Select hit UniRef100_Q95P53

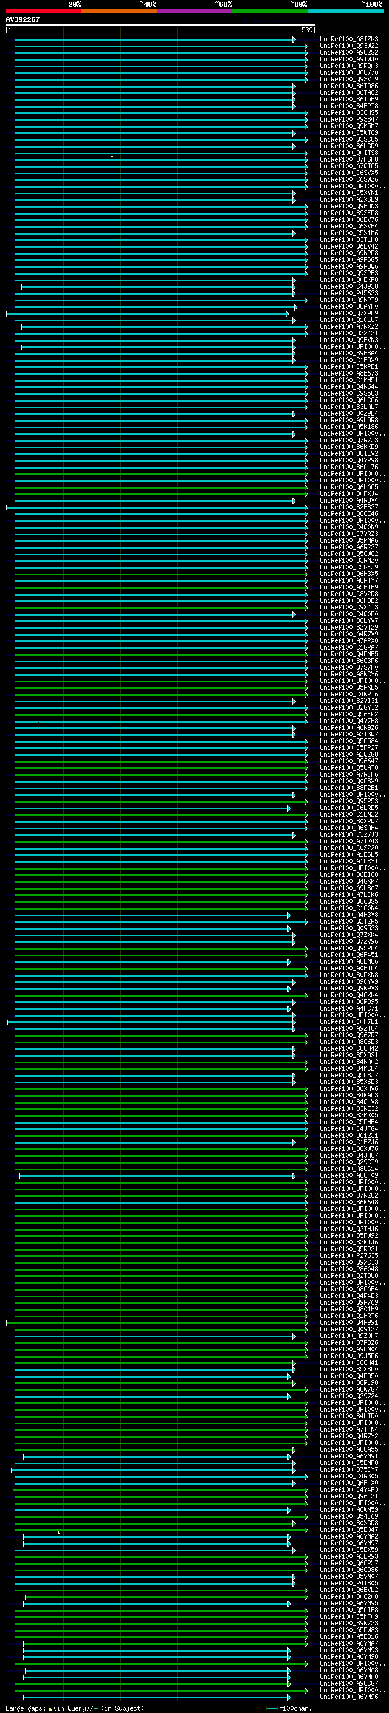tap(349, 802)
